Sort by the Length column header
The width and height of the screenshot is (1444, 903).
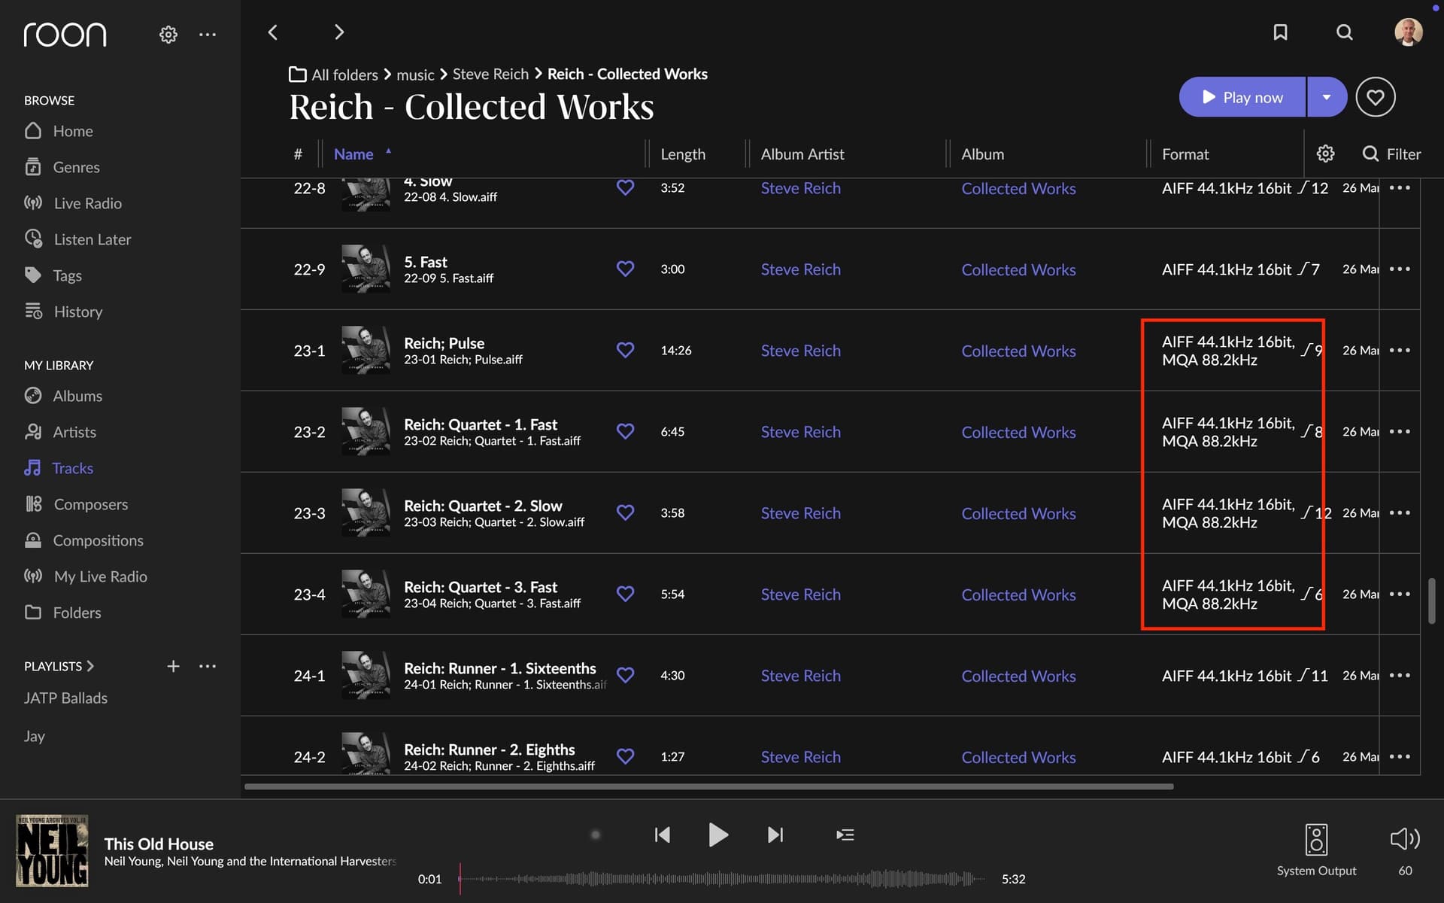[x=683, y=154]
